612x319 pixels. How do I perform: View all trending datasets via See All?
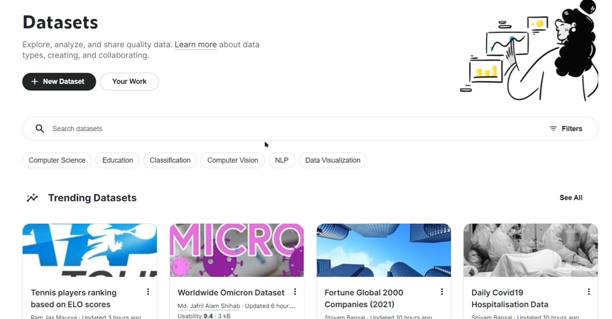click(571, 198)
